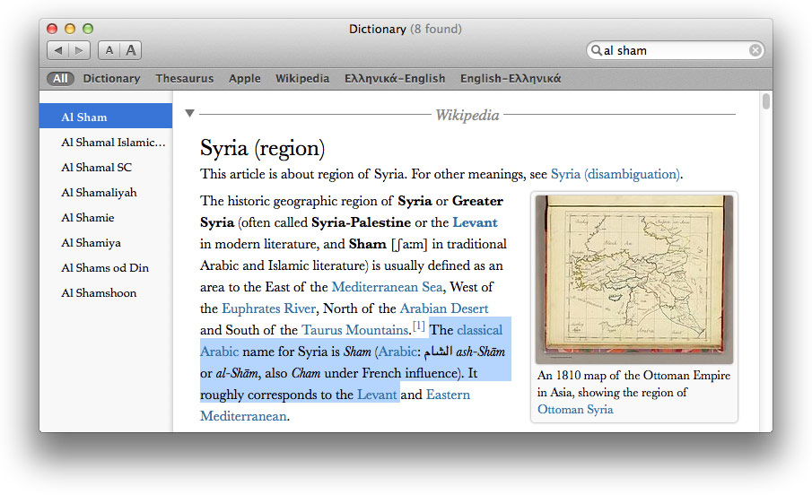Switch to the English-Ελληνικά tab
The image size is (812, 495).
click(511, 78)
